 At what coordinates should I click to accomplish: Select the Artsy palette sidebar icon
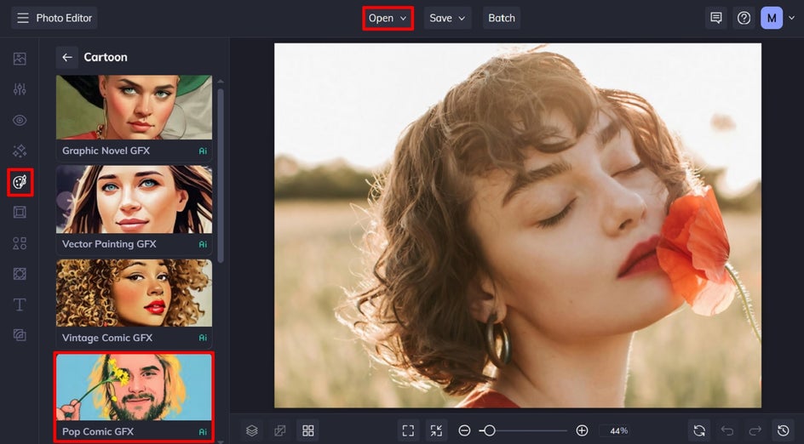pos(20,182)
